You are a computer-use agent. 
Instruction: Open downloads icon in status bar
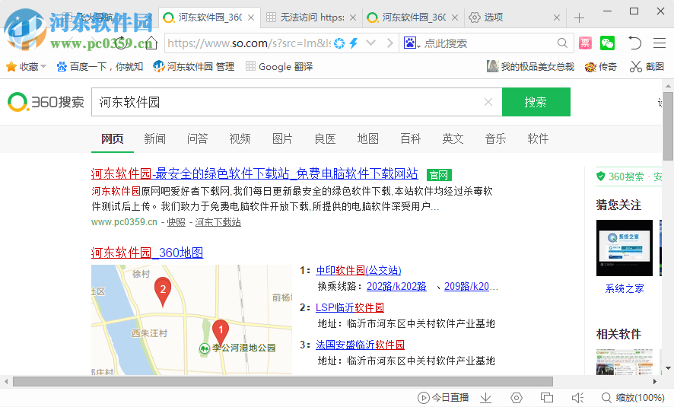point(486,398)
